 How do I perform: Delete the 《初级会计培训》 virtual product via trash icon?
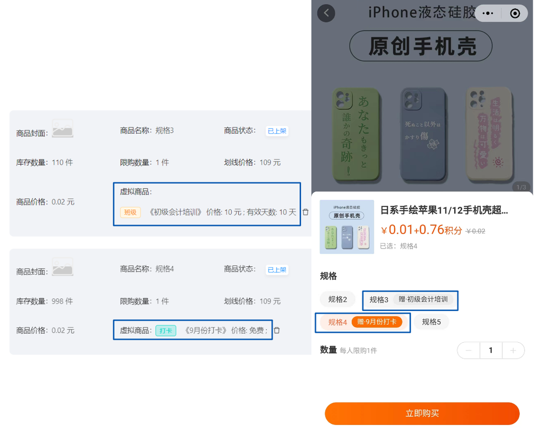306,211
